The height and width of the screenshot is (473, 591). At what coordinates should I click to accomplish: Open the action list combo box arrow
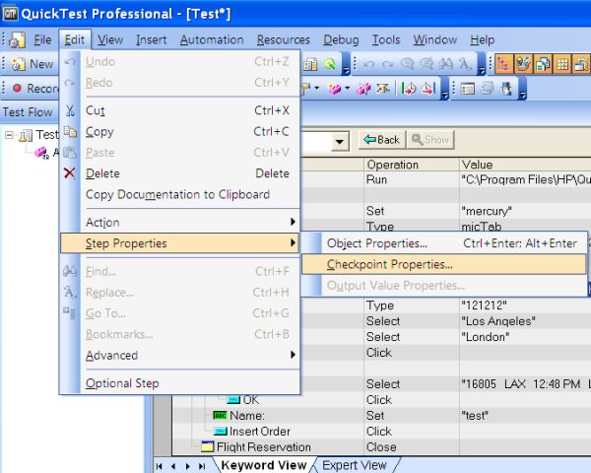coord(340,142)
